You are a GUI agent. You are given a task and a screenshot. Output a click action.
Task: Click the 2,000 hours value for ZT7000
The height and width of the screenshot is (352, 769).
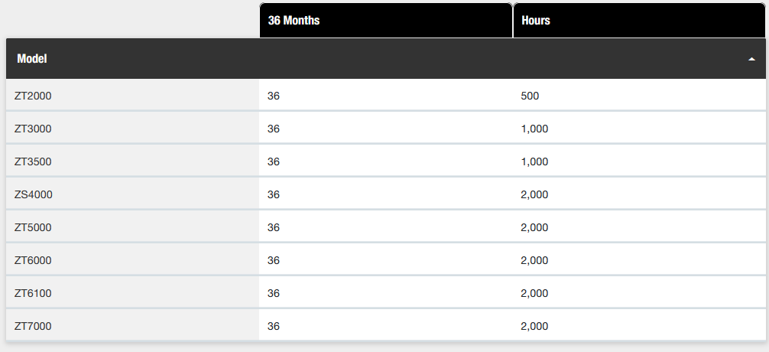[x=534, y=326]
